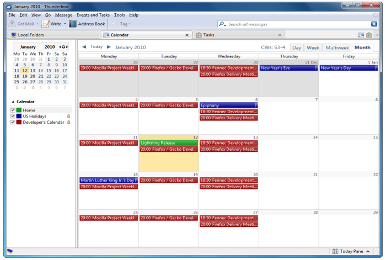
Task: Open the Tools menu
Action: [x=120, y=15]
